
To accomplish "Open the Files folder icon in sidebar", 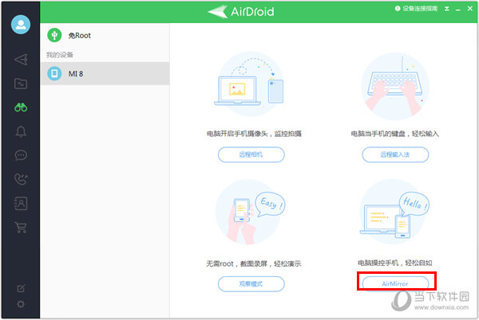I will (x=21, y=84).
